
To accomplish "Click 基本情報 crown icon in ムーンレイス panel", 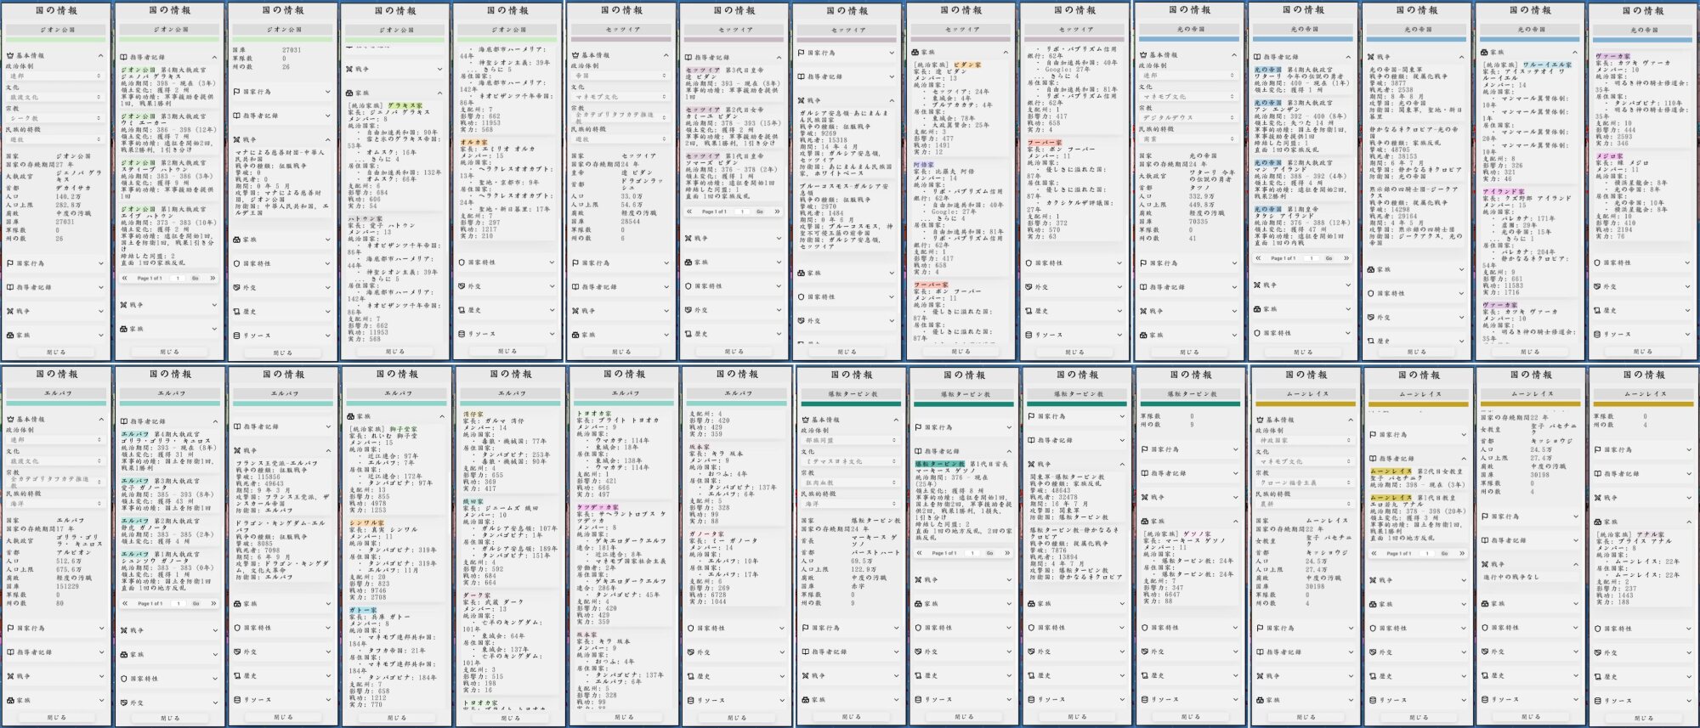I will pos(1261,420).
